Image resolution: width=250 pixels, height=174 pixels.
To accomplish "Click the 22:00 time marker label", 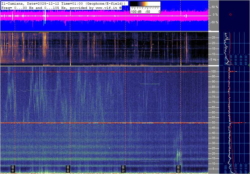I will click(x=123, y=169).
